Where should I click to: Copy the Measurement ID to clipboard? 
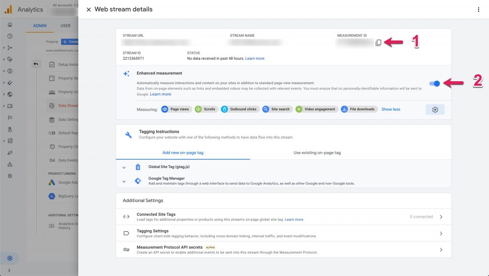(378, 43)
